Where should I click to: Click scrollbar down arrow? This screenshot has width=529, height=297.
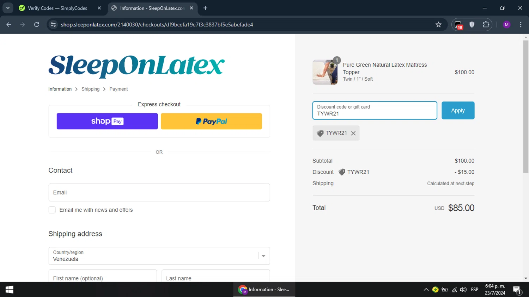click(x=526, y=278)
